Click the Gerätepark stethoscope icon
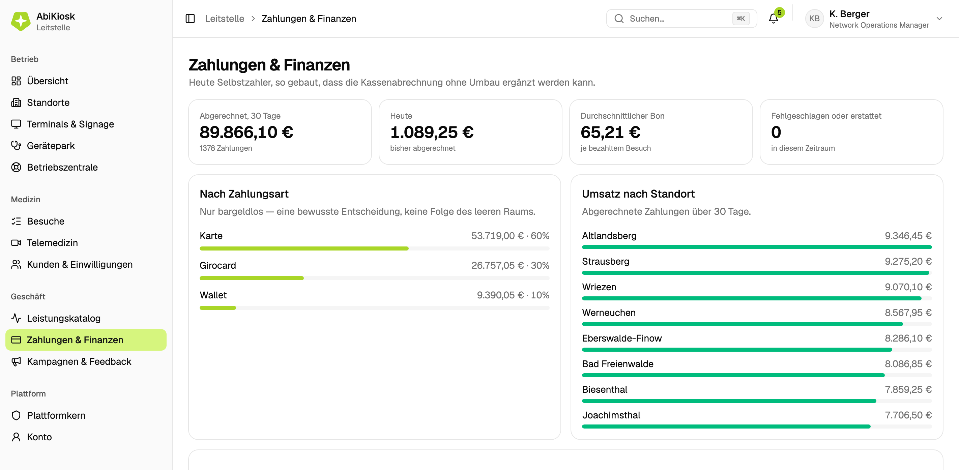The image size is (959, 470). pyautogui.click(x=16, y=146)
